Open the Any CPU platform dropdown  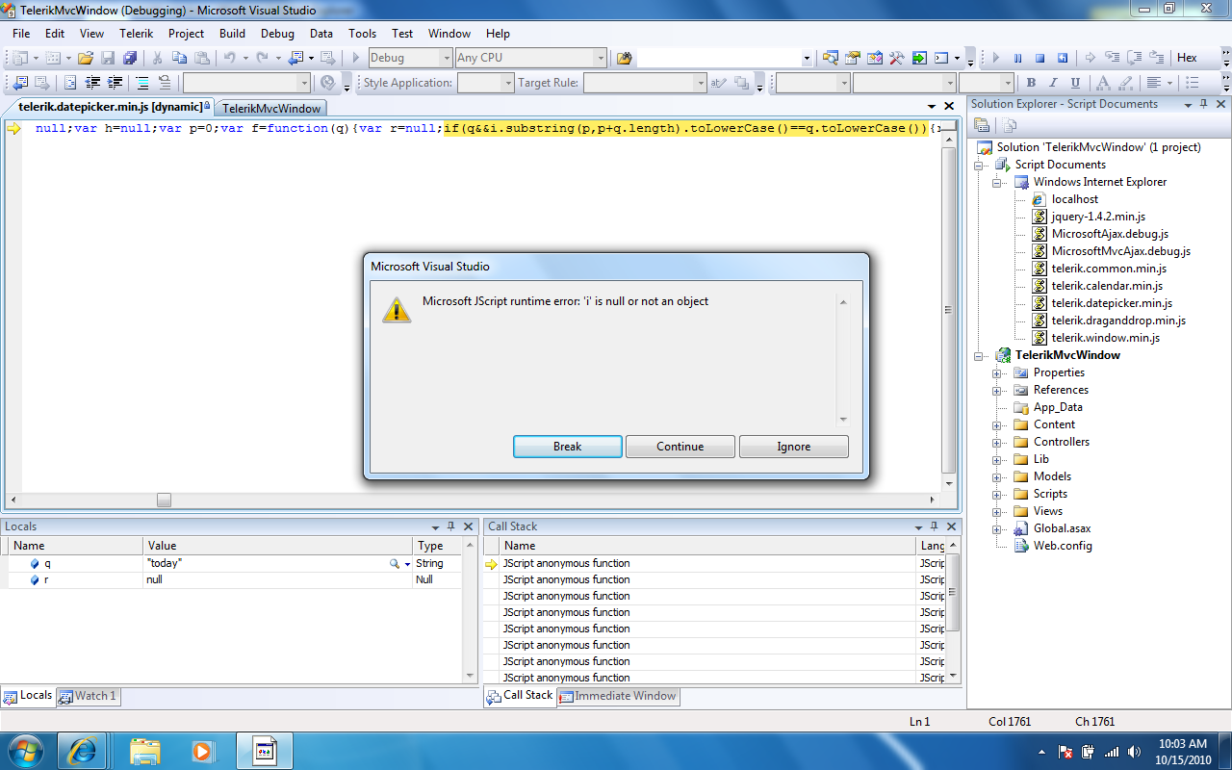point(531,58)
